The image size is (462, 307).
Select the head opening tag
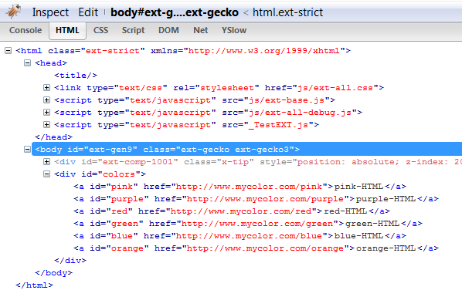click(x=51, y=63)
